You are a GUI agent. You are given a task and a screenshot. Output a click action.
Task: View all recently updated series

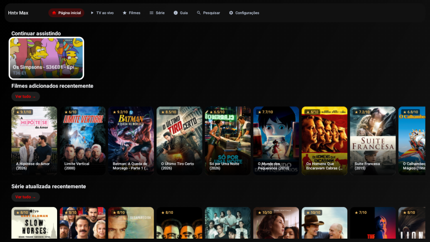click(x=26, y=197)
